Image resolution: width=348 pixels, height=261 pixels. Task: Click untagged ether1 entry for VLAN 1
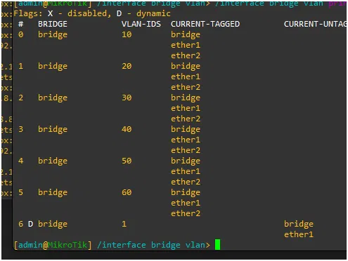coord(299,234)
